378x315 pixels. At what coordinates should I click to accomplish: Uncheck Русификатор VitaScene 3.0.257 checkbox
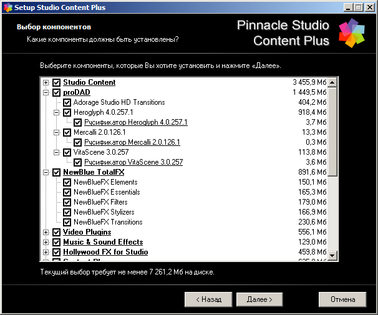click(x=77, y=162)
